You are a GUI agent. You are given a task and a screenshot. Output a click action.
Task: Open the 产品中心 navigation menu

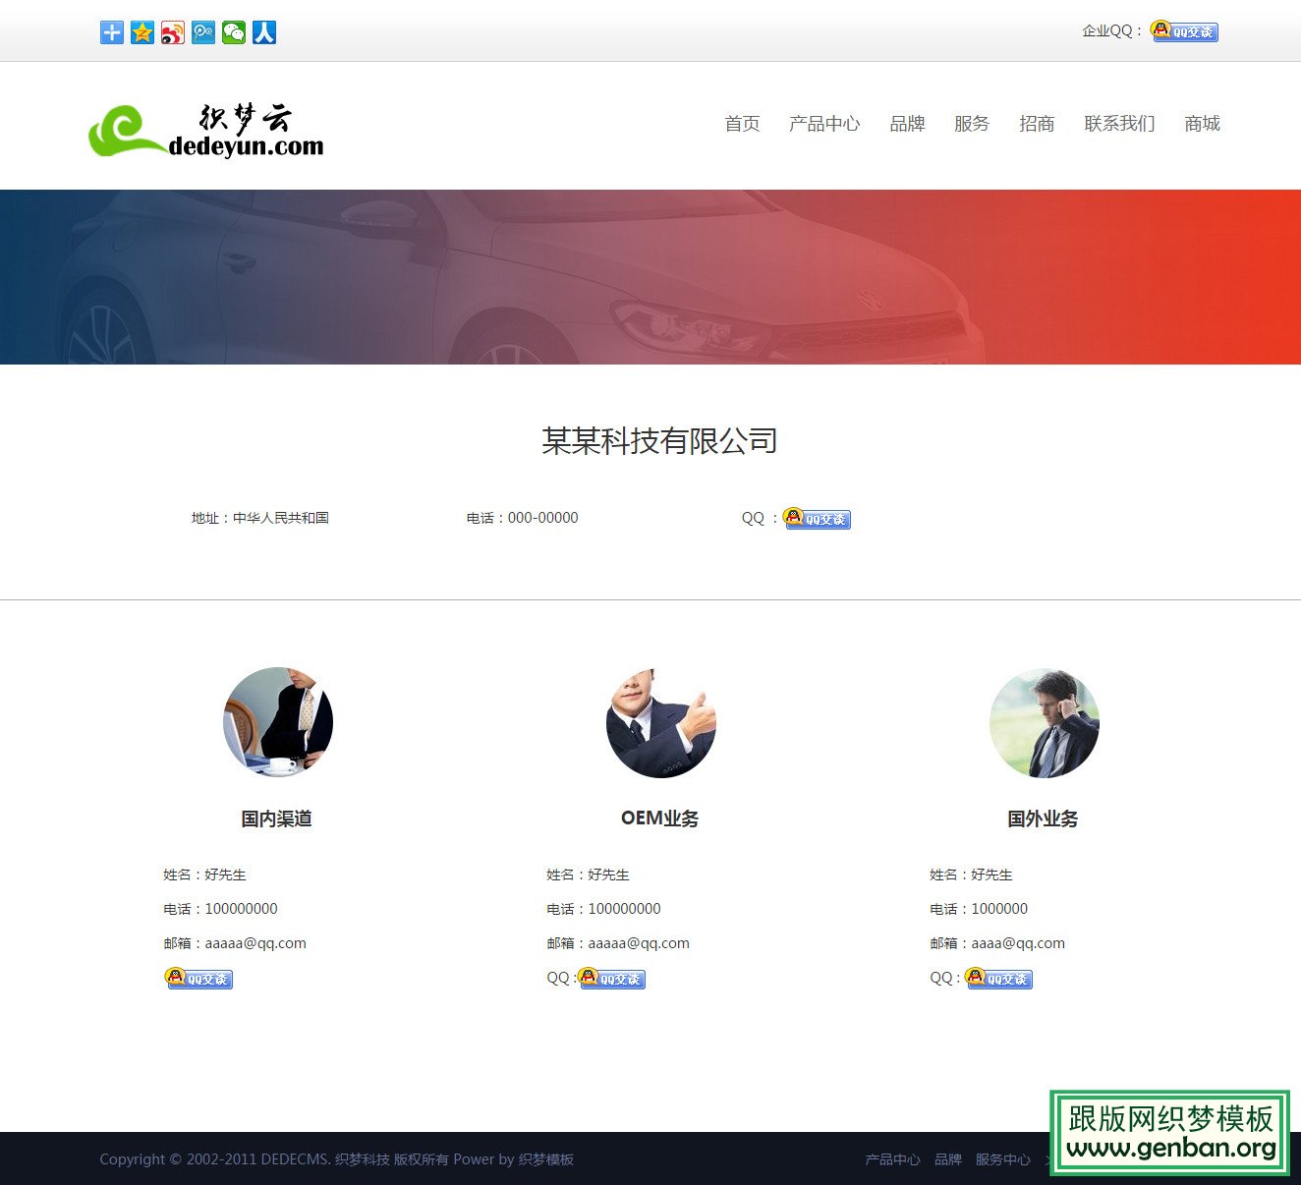[x=824, y=124]
